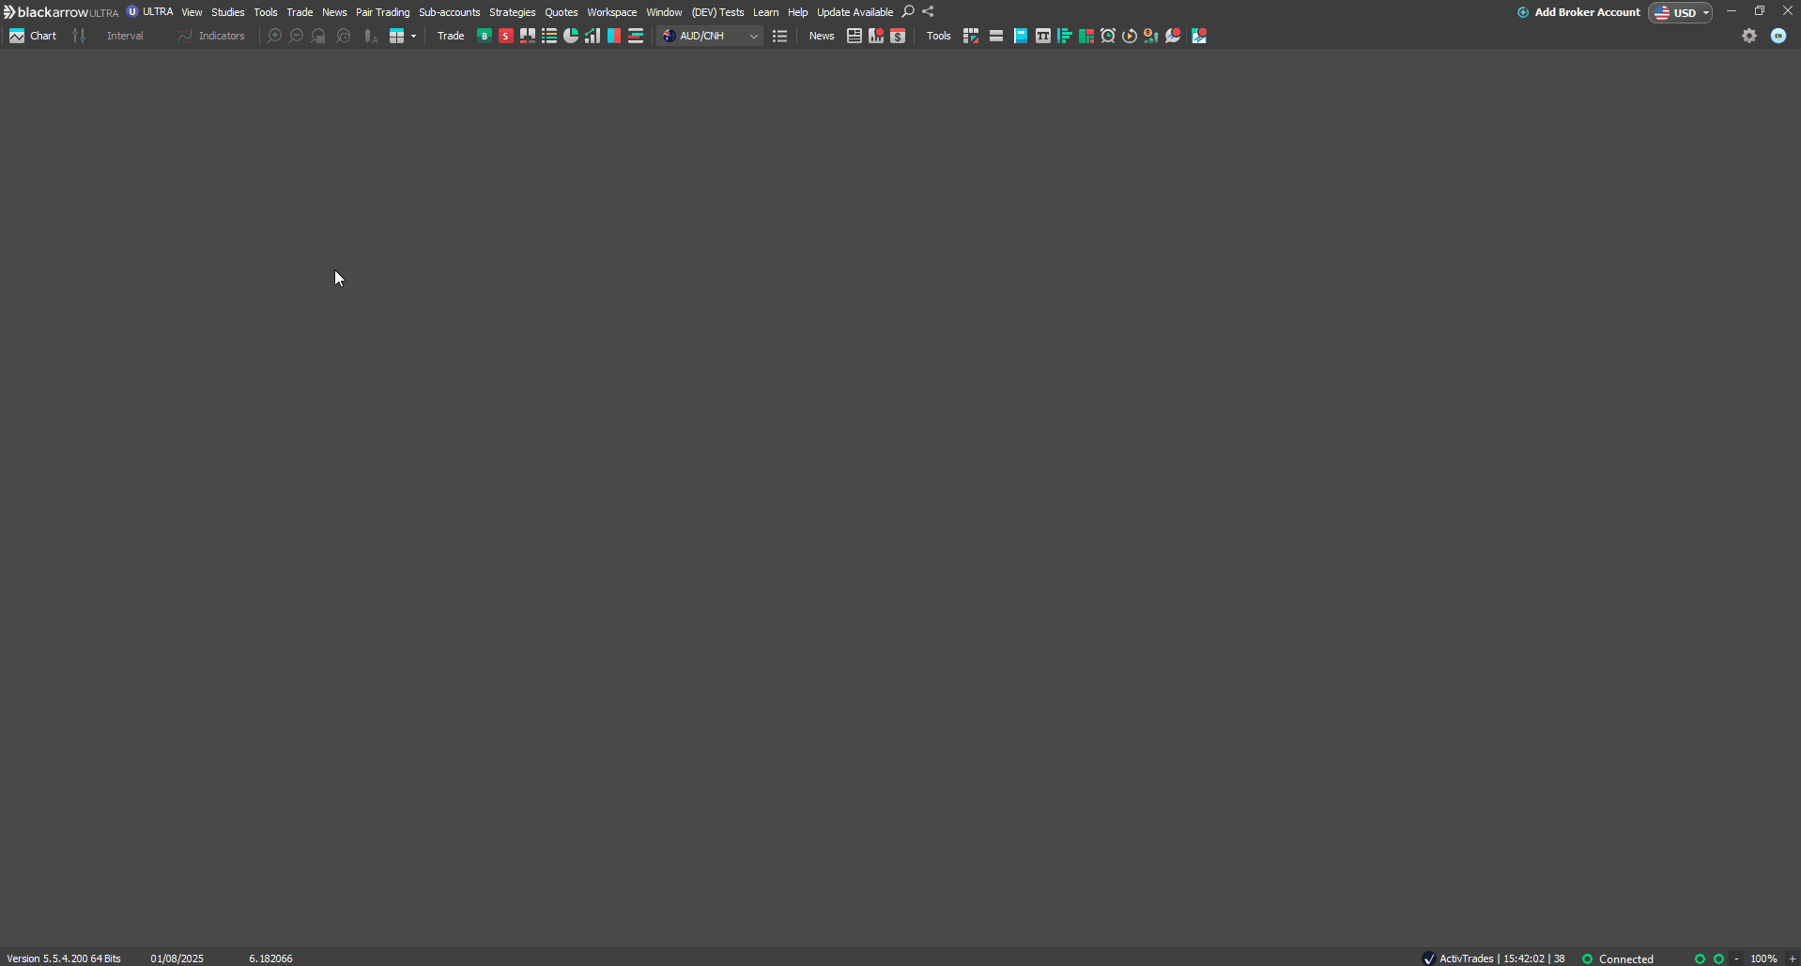Increase zoom with the plus button
This screenshot has height=966, width=1801.
(1792, 958)
